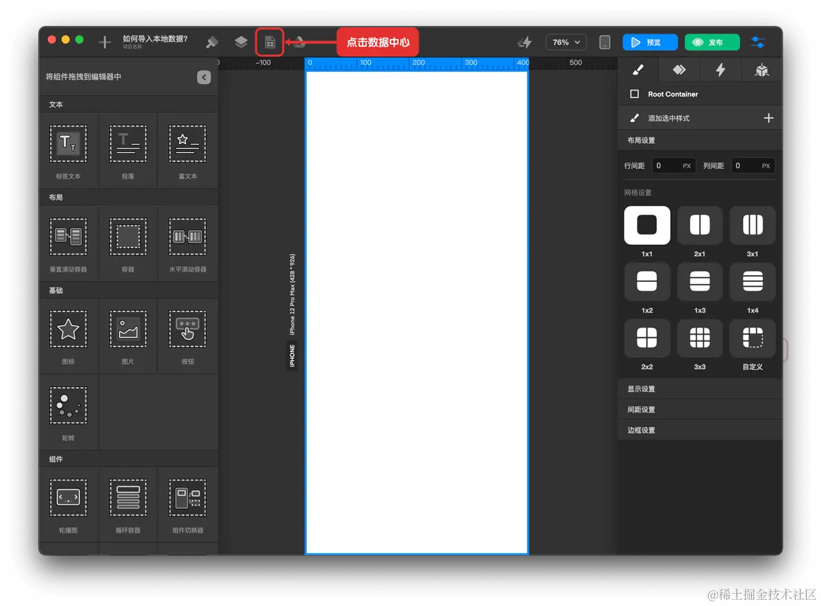The height and width of the screenshot is (606, 821).
Task: Click the fast lightning icon near zoom
Action: pos(525,42)
